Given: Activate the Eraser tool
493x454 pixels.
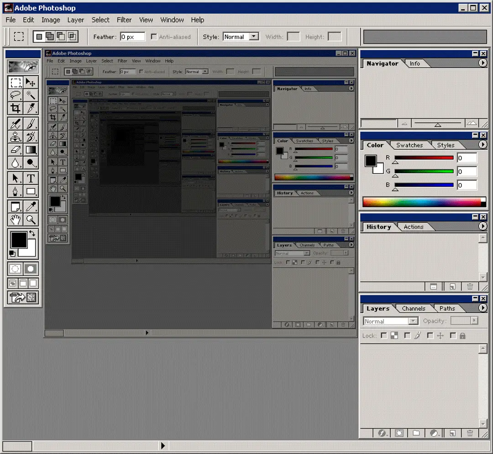Looking at the screenshot, I should pos(16,150).
